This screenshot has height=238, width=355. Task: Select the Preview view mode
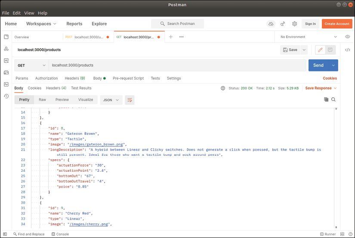(x=62, y=100)
